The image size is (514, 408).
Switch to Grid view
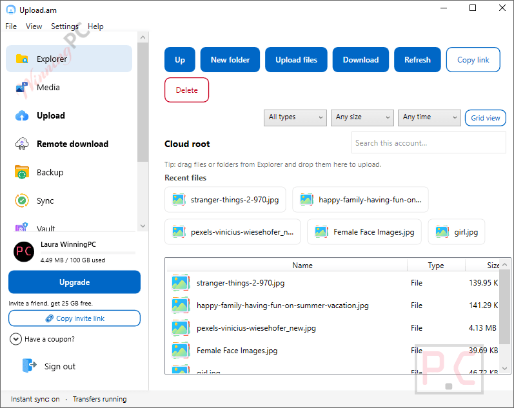(486, 118)
